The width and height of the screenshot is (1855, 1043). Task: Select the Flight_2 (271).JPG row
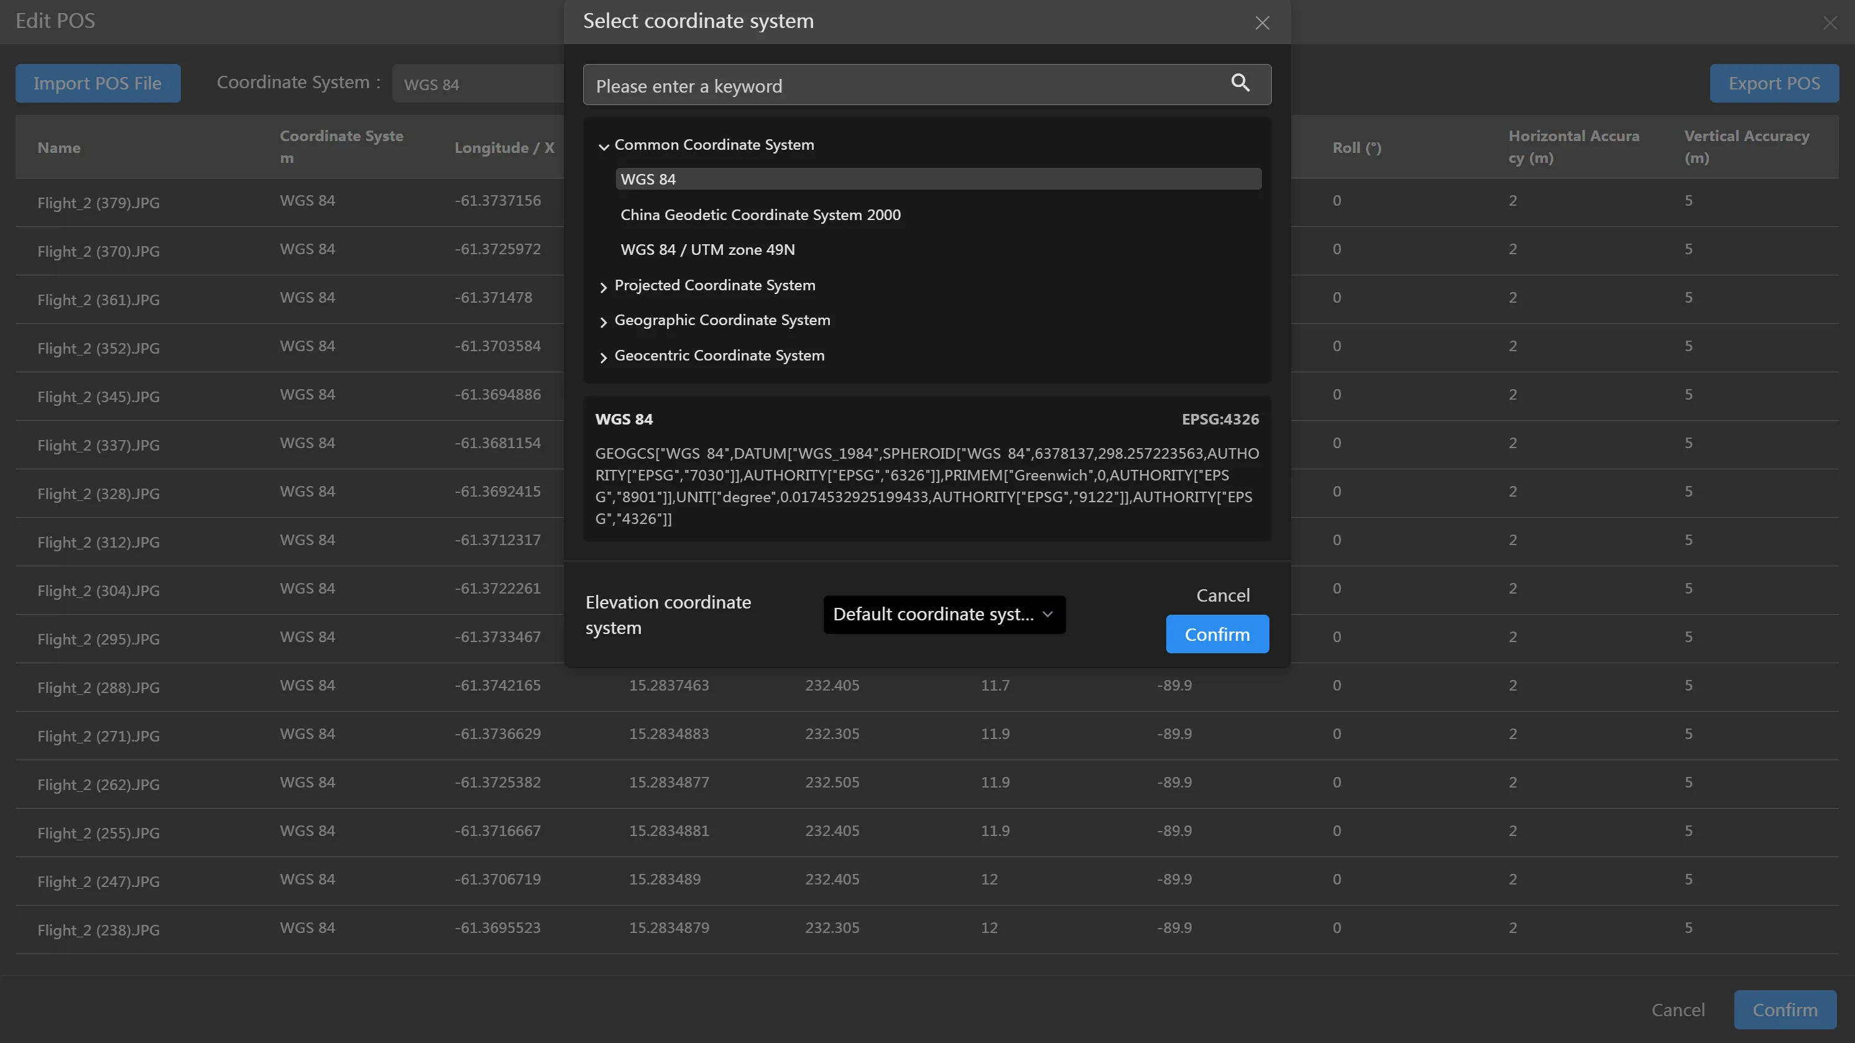pyautogui.click(x=98, y=736)
